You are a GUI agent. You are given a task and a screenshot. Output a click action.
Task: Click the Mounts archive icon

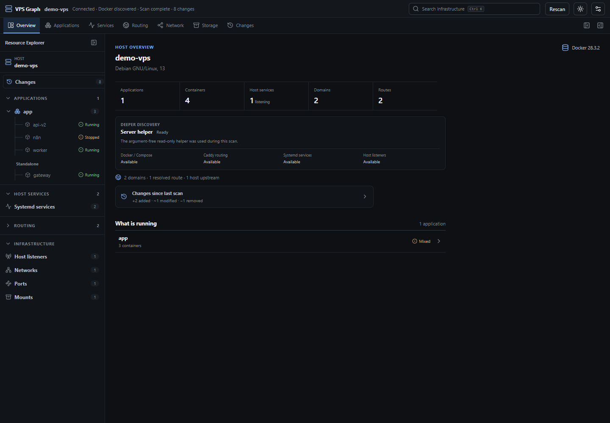coord(8,297)
